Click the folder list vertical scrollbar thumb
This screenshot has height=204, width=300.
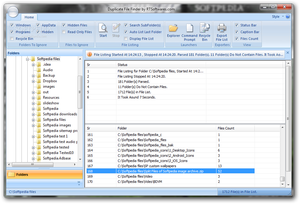tap(282, 179)
